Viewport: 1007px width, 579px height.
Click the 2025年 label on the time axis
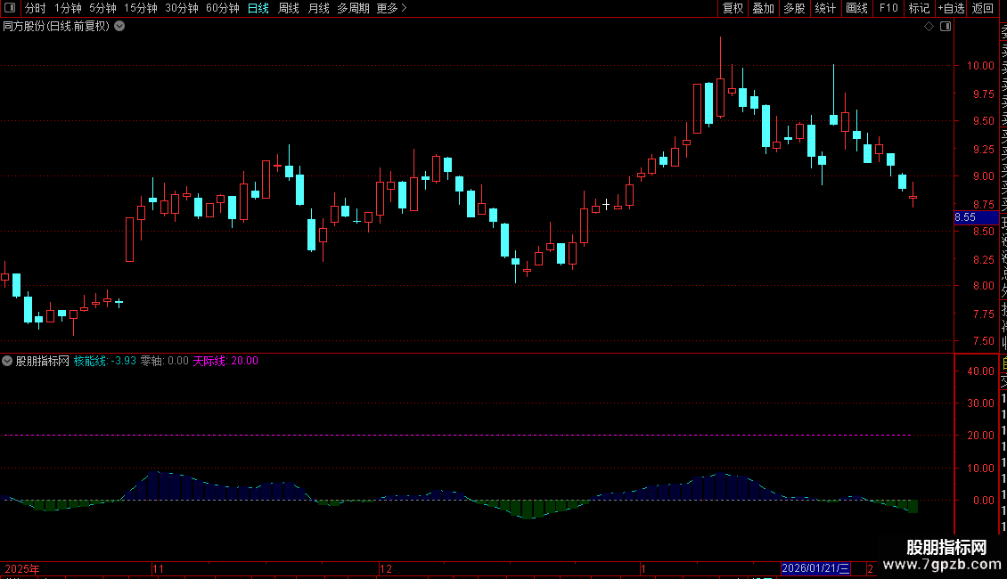22,568
